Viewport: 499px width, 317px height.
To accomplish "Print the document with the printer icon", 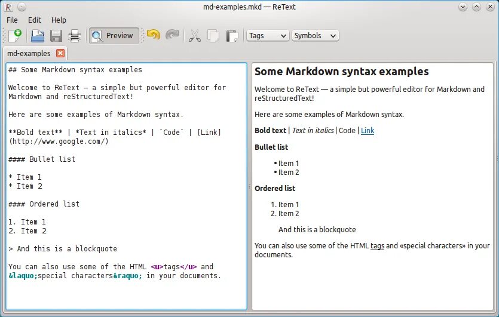I will tap(75, 36).
